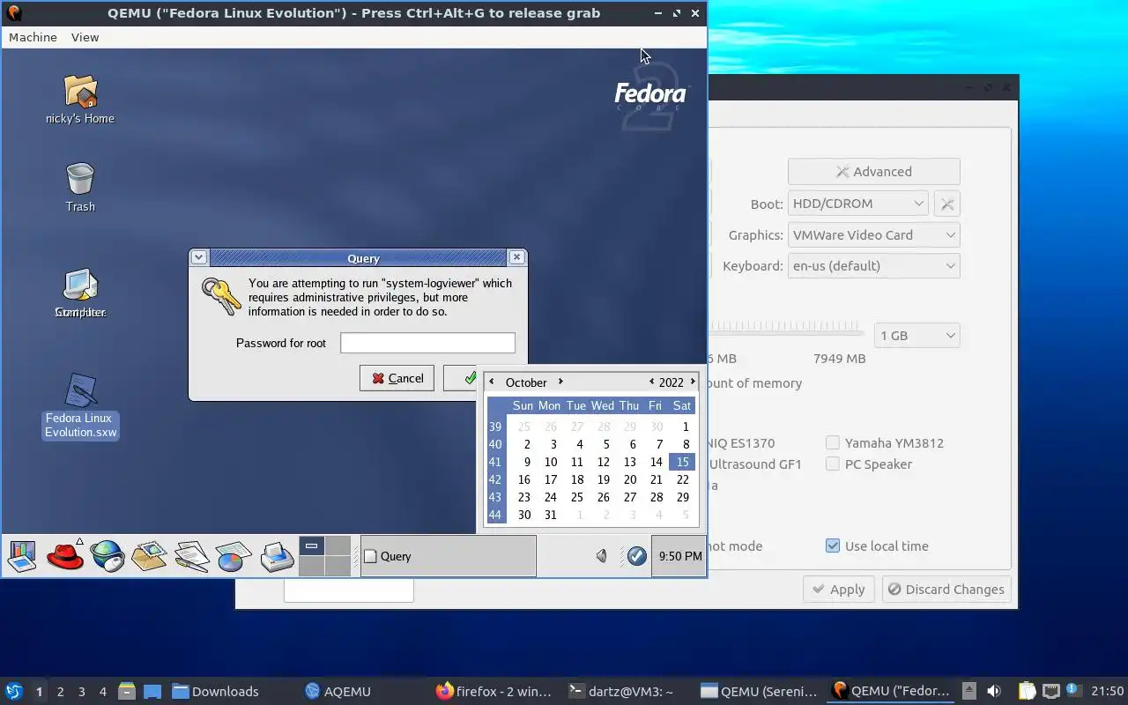
Task: Click week number 42 in calendar
Action: (495, 479)
